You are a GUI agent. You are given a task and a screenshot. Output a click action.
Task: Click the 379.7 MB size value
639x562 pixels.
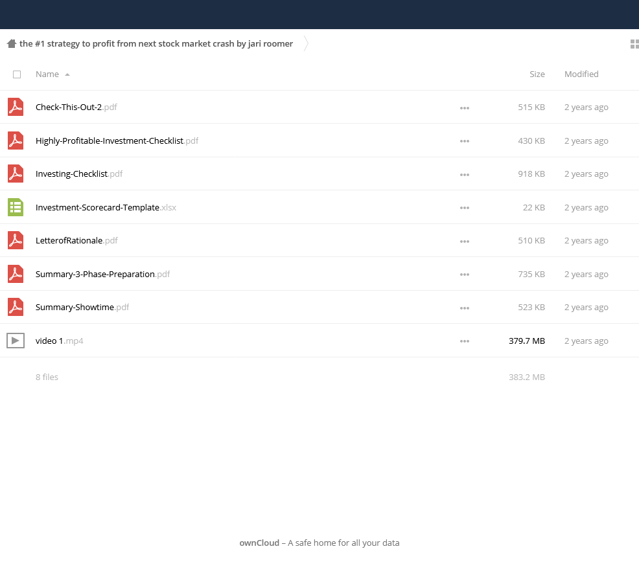[x=526, y=341]
